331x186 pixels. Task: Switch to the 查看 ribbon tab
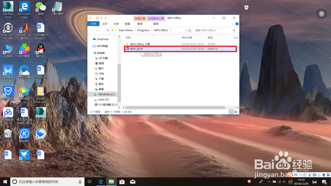point(127,24)
